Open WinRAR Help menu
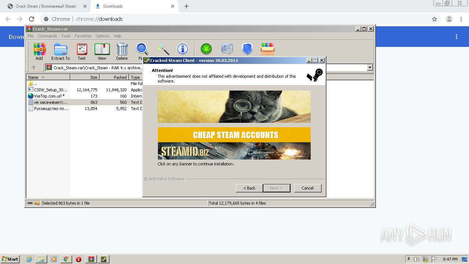This screenshot has width=469, height=264. coord(117,36)
